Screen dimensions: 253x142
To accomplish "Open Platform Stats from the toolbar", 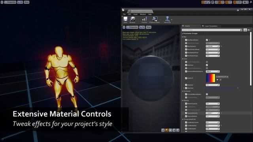I will point(155,20).
